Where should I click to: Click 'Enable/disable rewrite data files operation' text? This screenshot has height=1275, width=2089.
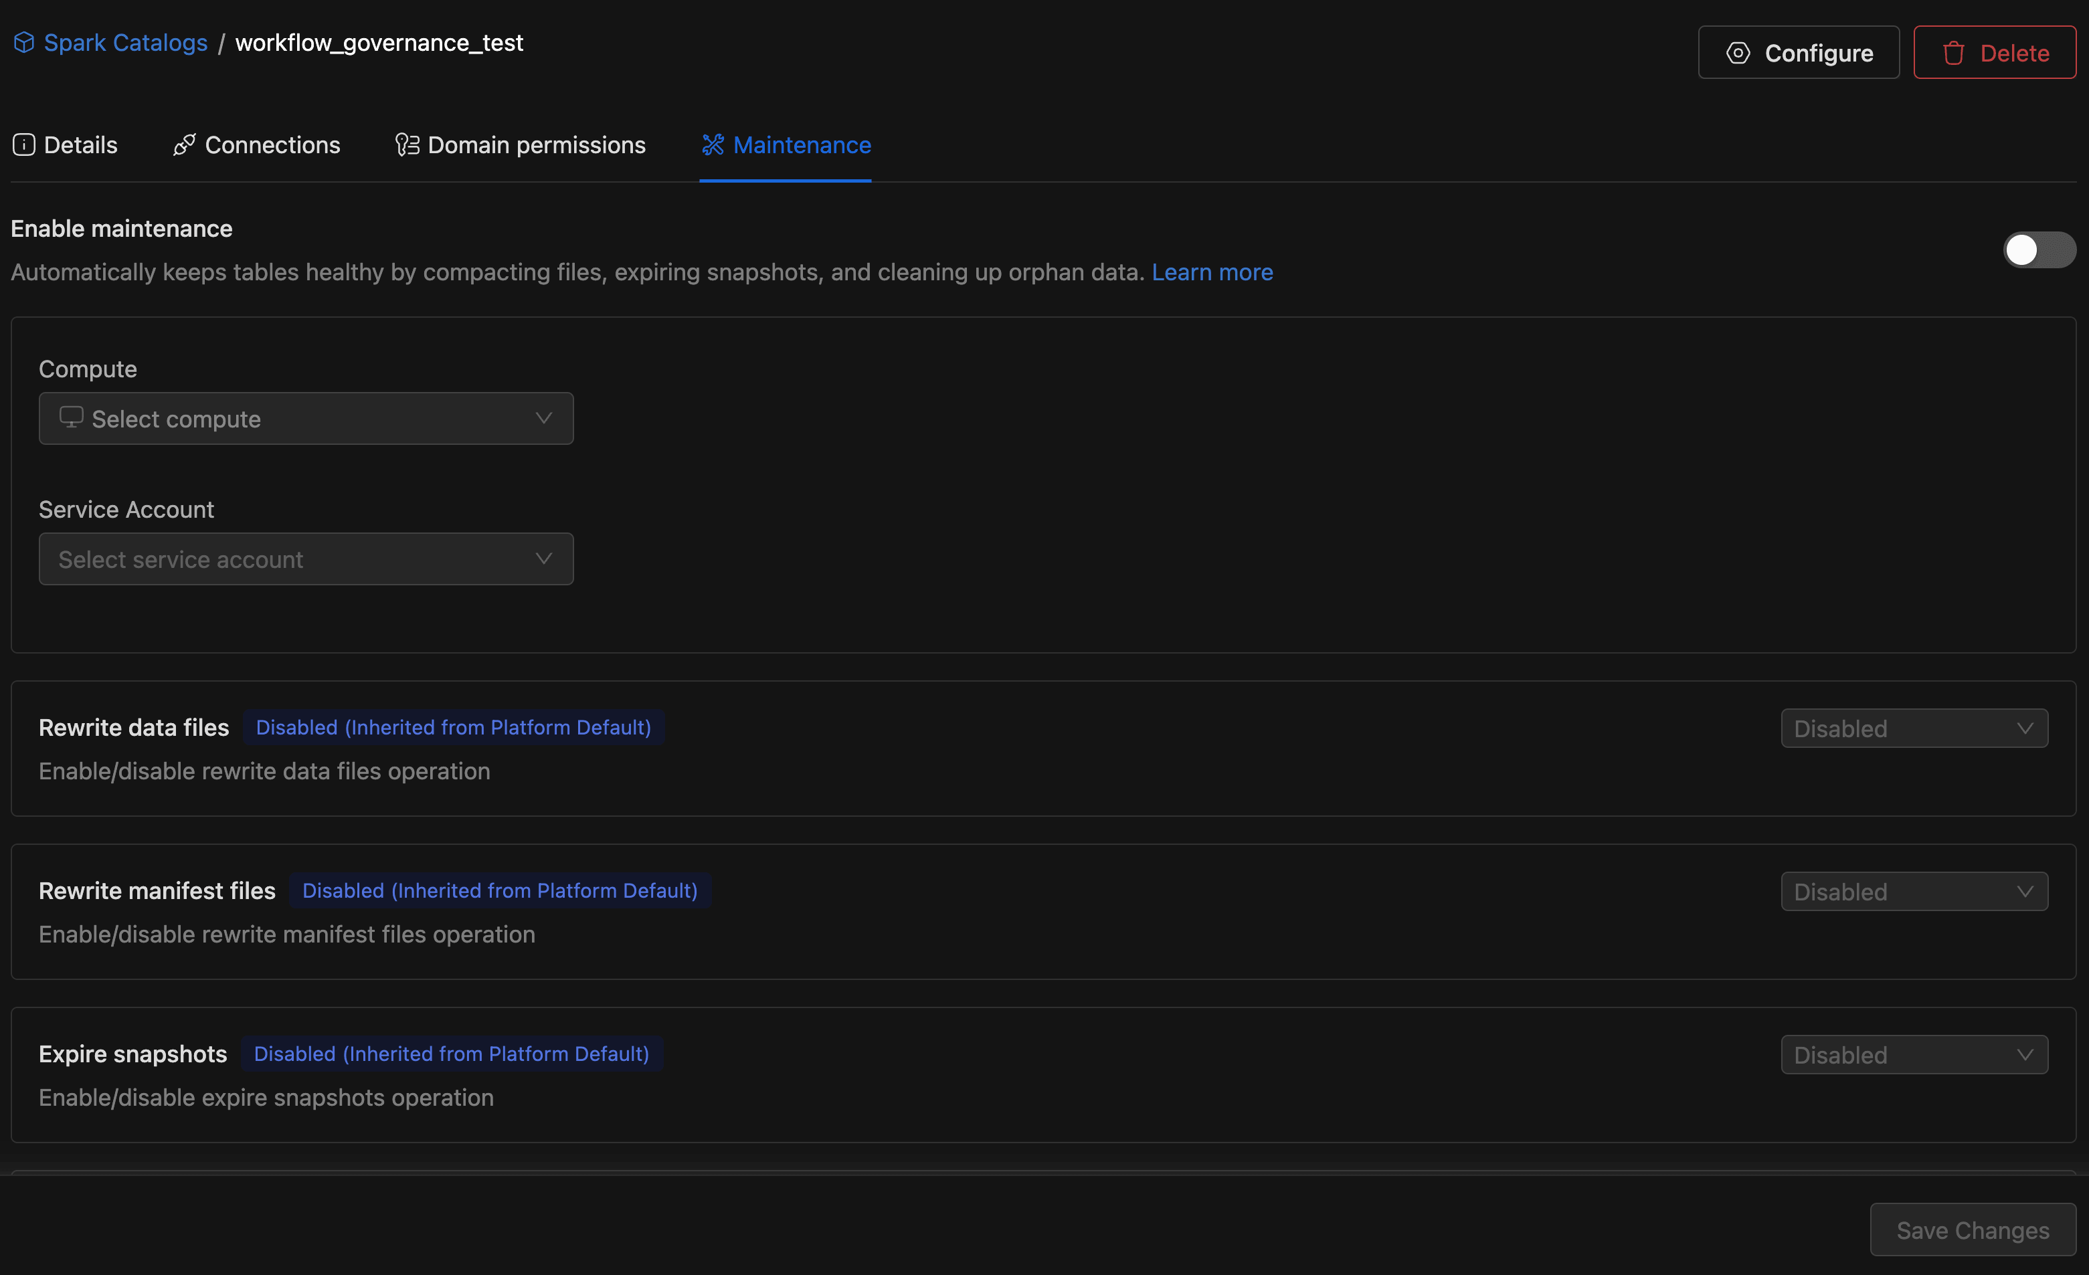coord(264,771)
